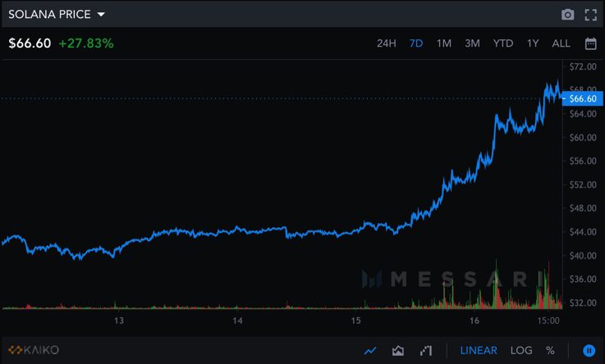
Task: Open the Solana Price dropdown arrow
Action: point(101,15)
